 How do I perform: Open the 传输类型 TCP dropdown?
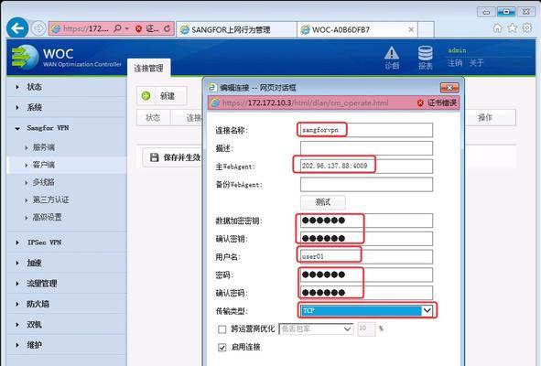pyautogui.click(x=366, y=311)
